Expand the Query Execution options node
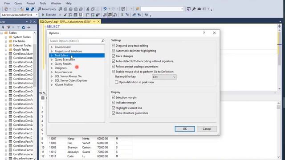This screenshot has width=285, height=160. pos(52,60)
